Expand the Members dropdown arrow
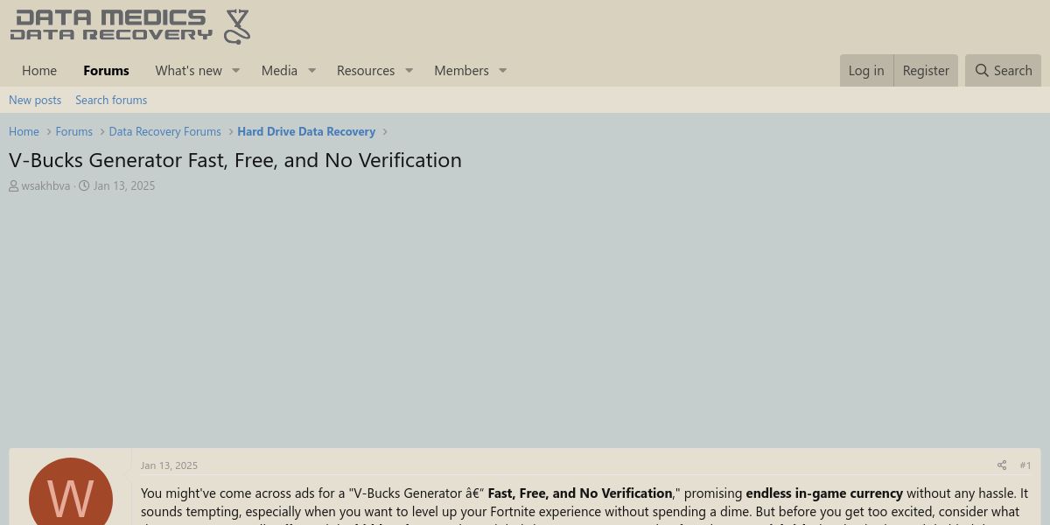1050x525 pixels. (x=503, y=71)
